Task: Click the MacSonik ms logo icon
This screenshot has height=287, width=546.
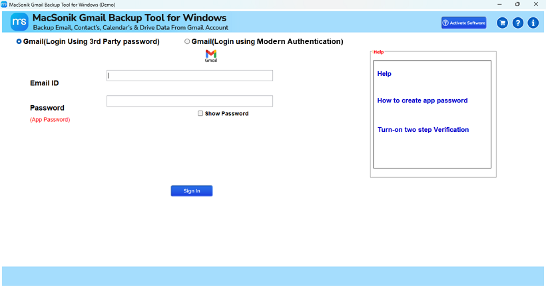Action: (x=19, y=22)
